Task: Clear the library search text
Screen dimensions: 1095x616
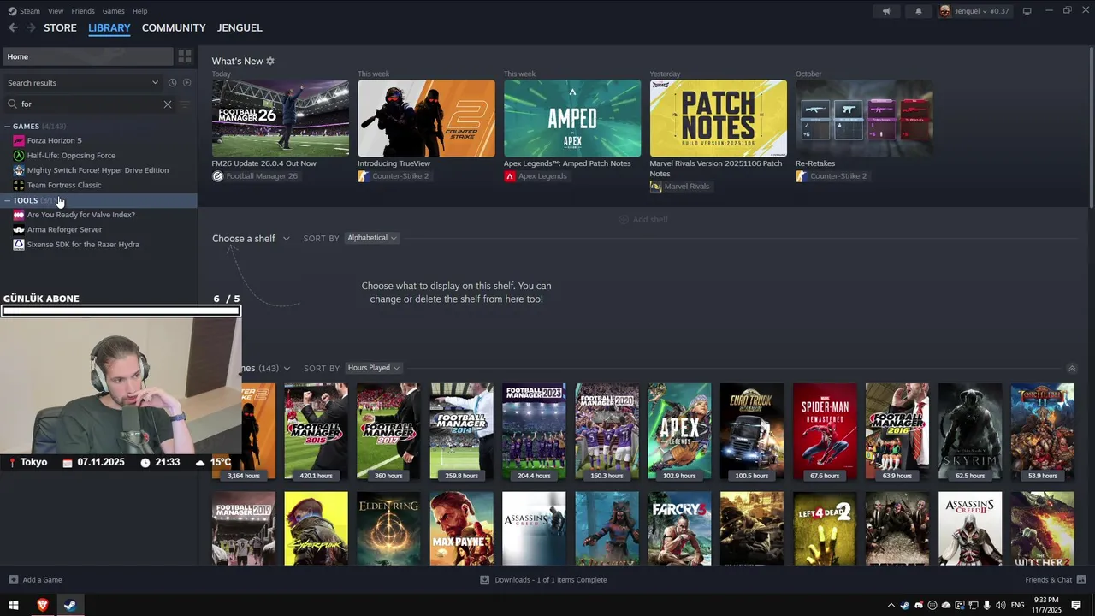Action: [x=168, y=104]
